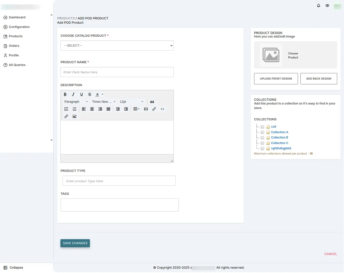Click the link icon beside the image icon
The image size is (344, 273).
click(x=66, y=116)
